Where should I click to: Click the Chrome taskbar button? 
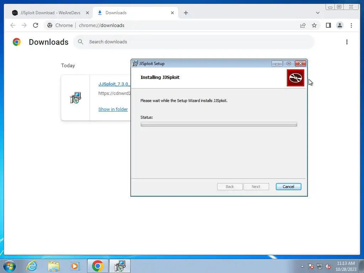click(97, 266)
